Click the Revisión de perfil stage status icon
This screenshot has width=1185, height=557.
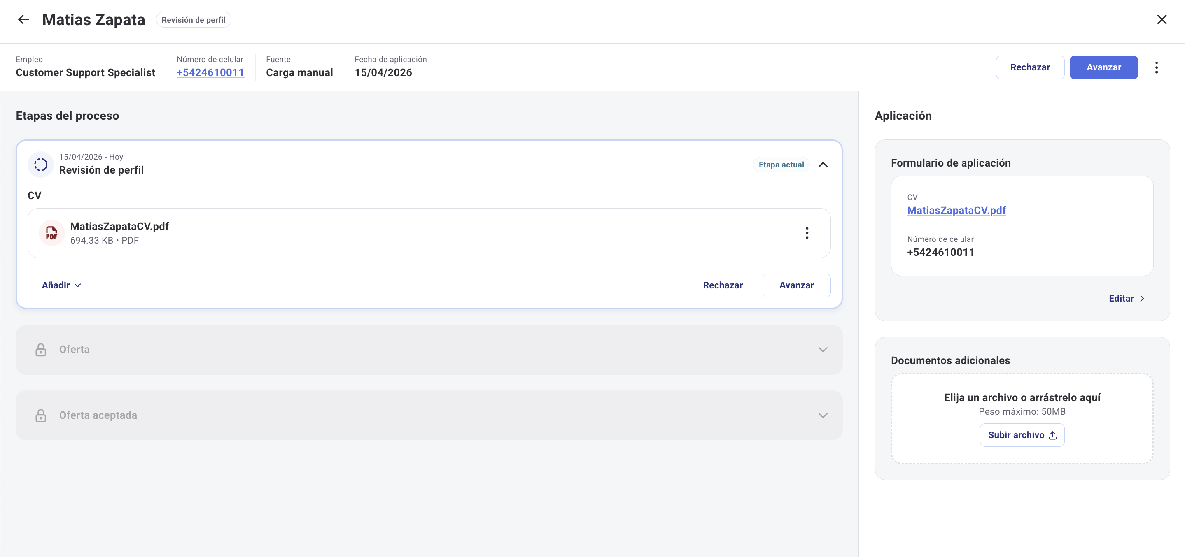click(40, 164)
